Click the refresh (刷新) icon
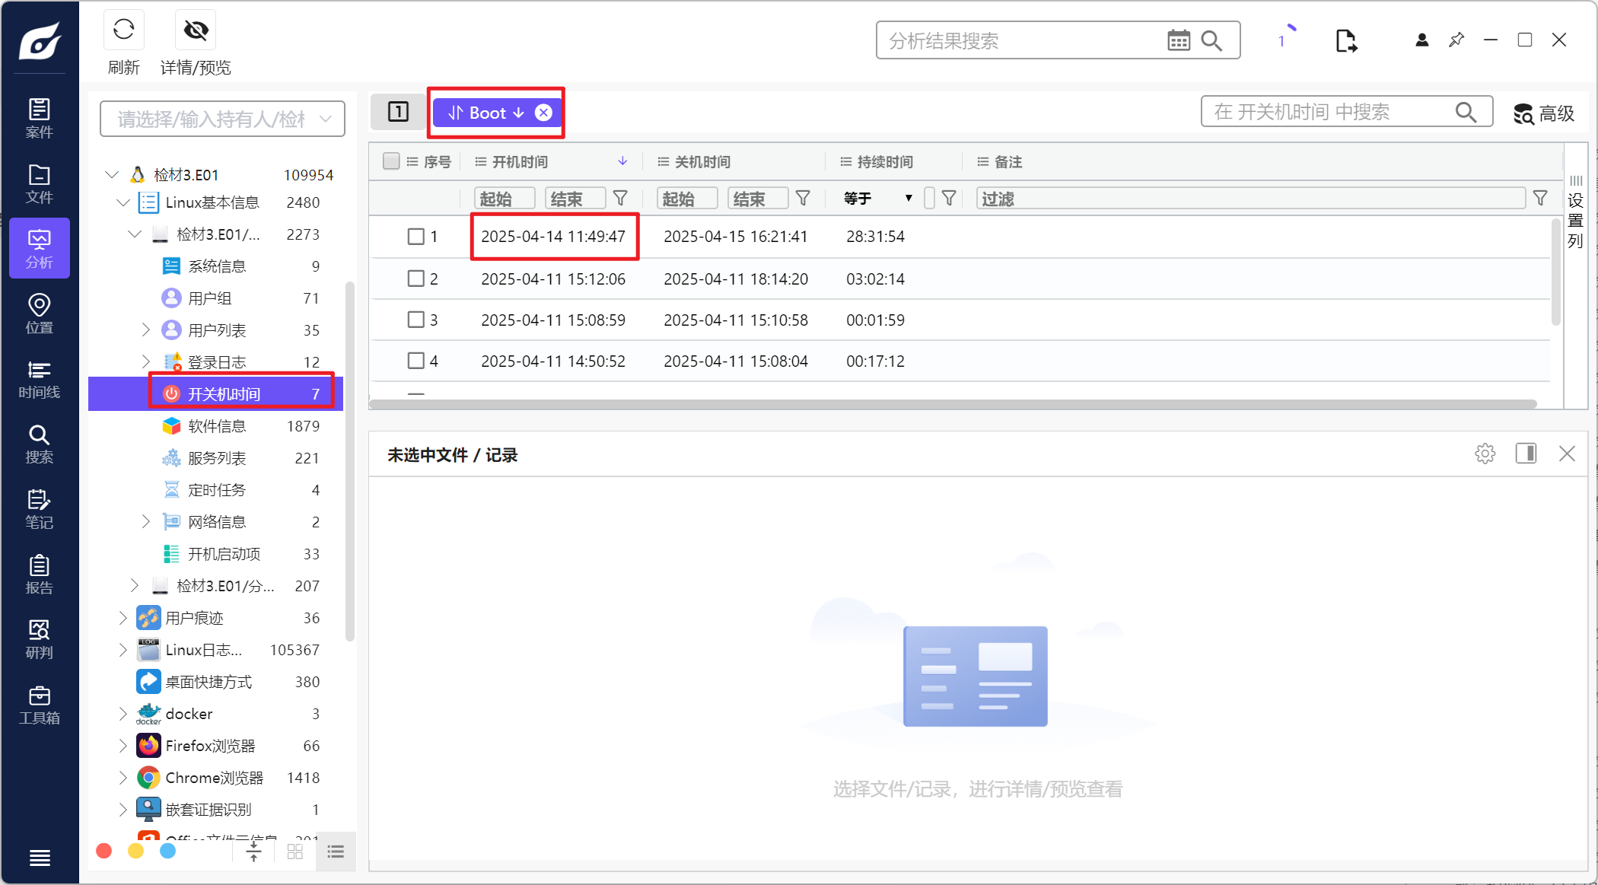Viewport: 1598px width, 885px height. click(123, 30)
